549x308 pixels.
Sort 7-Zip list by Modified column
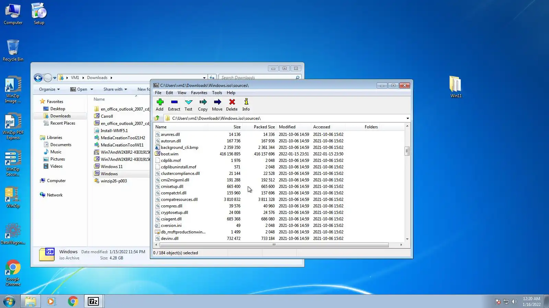tap(294, 127)
